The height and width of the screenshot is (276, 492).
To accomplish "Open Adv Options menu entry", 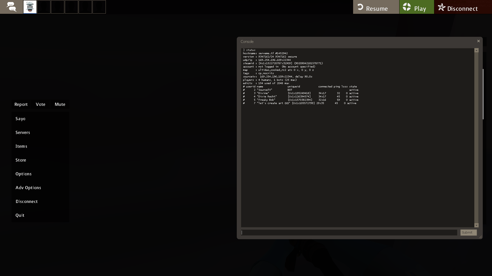I will point(28,188).
